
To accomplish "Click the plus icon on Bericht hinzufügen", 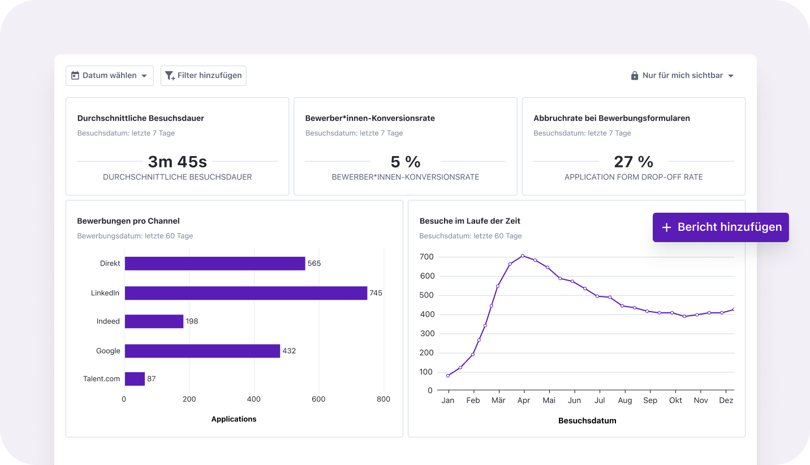I will coord(666,227).
